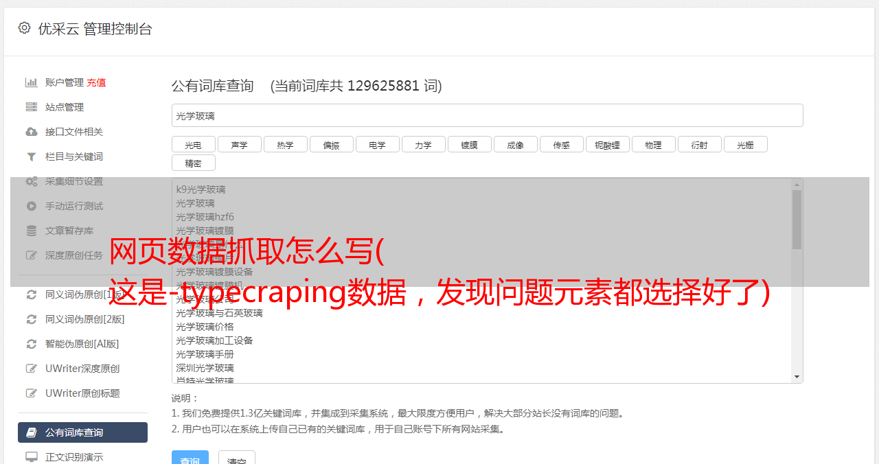This screenshot has width=879, height=464.
Task: Select 光学玻璃镀膜 in the results list
Action: (x=205, y=231)
